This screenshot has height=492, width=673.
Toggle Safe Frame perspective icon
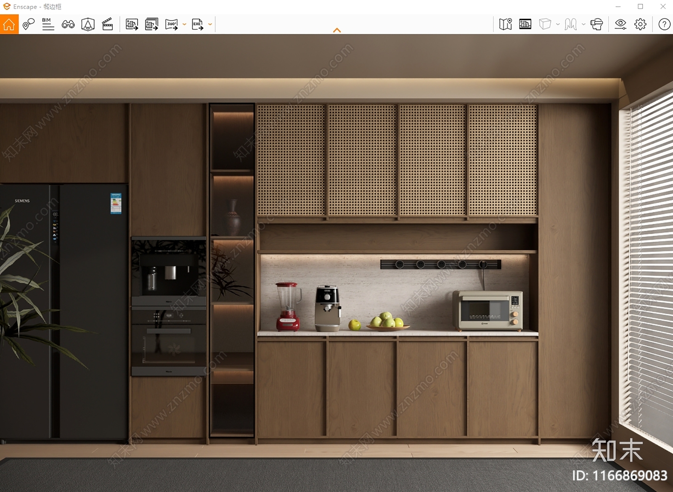click(x=88, y=24)
